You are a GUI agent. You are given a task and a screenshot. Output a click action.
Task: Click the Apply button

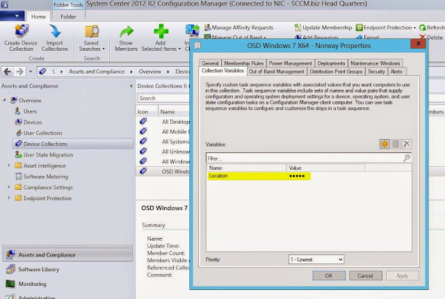click(x=402, y=276)
